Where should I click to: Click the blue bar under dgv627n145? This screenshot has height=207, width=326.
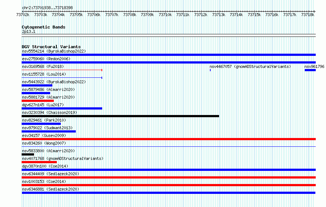point(62,108)
